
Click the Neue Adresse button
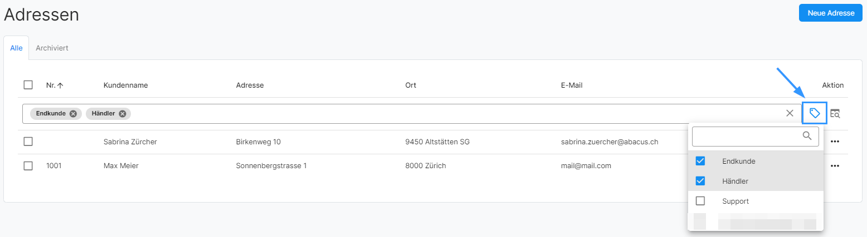click(x=830, y=13)
